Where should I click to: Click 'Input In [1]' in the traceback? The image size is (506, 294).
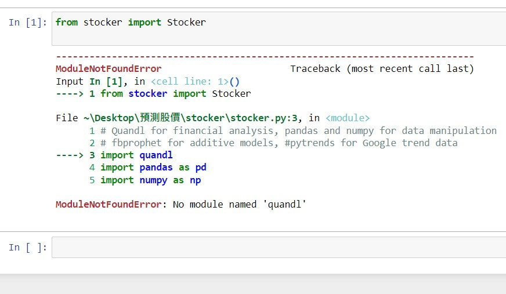pos(89,82)
